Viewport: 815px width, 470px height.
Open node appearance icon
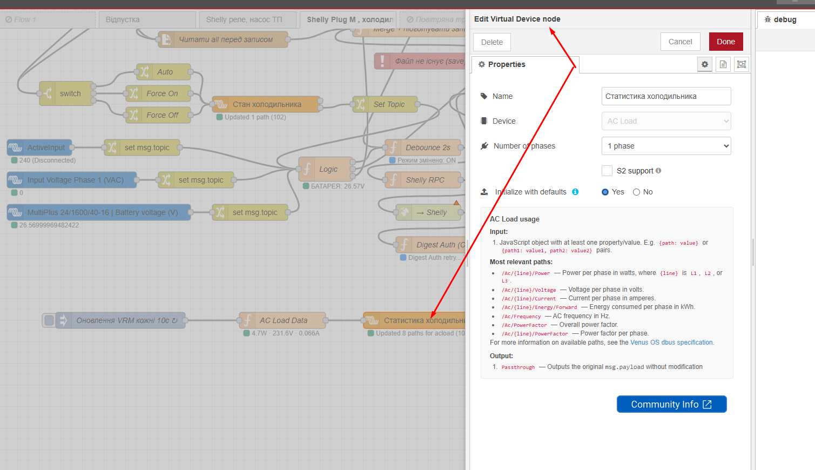tap(742, 64)
